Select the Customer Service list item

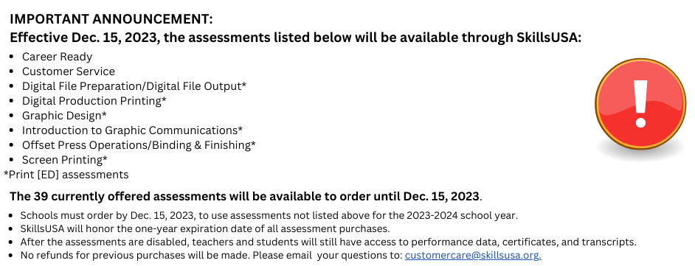(69, 71)
